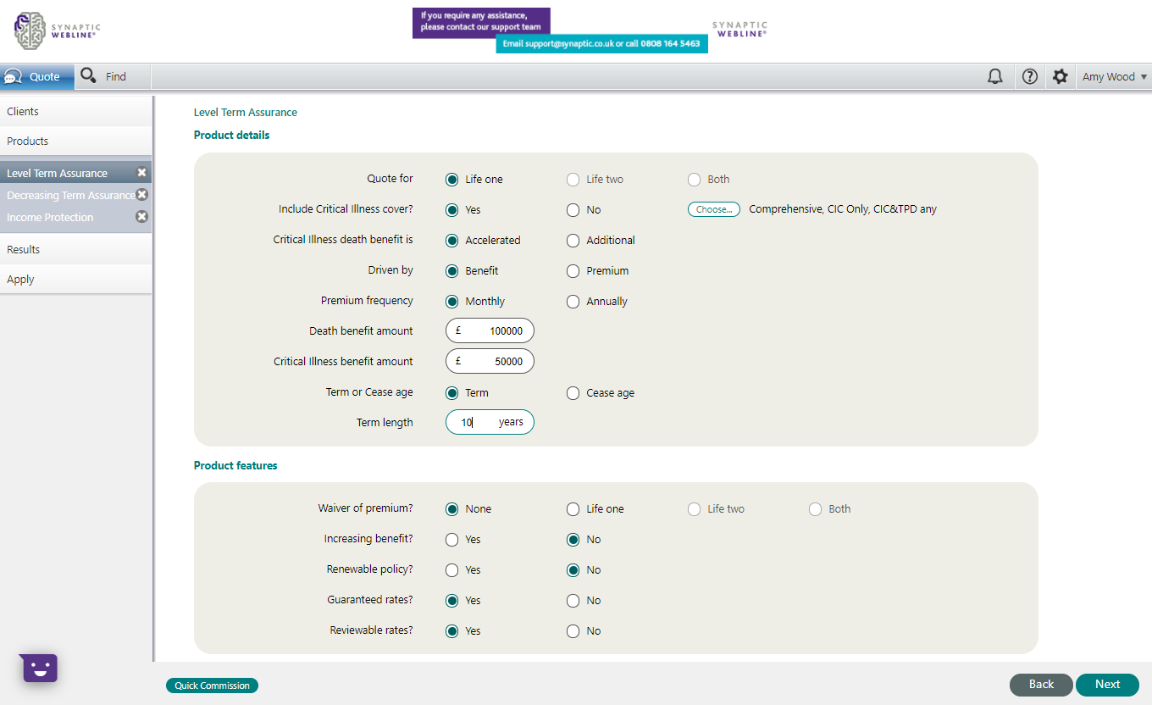Select Benefit for Driven by
Screen dimensions: 1152x705
[452, 271]
